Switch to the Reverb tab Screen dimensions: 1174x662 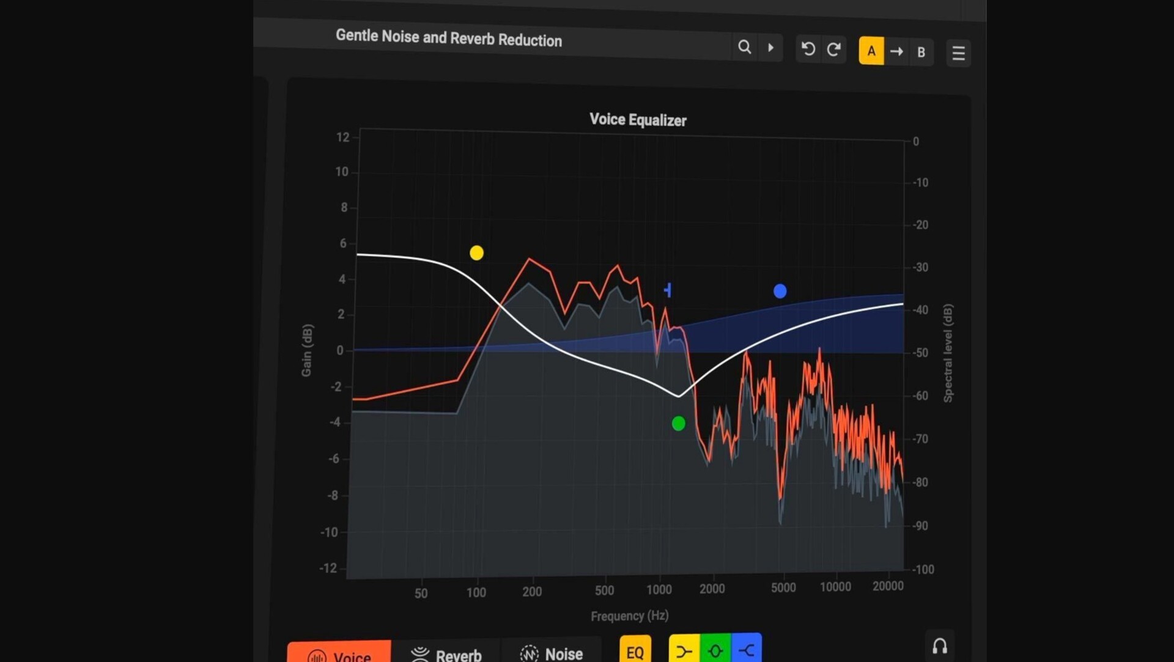coord(446,654)
